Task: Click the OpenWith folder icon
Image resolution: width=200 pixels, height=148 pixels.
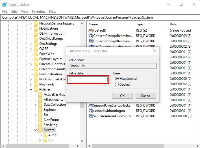Action: pyautogui.click(x=36, y=54)
